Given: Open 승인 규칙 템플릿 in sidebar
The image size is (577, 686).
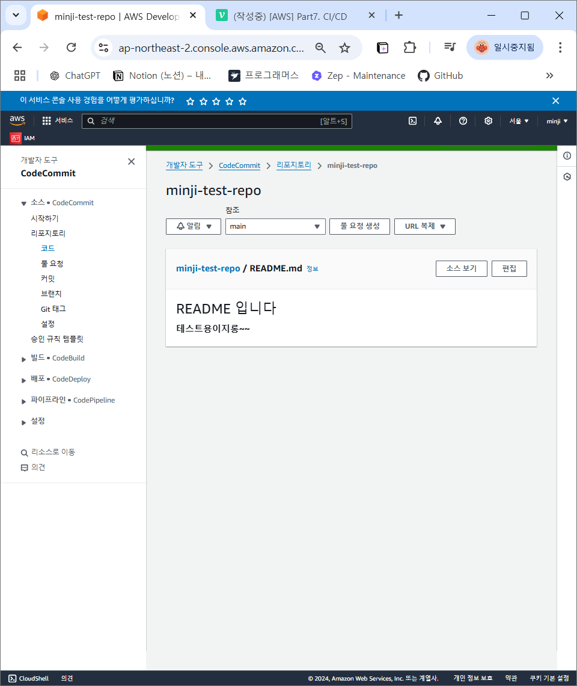Looking at the screenshot, I should pos(57,339).
